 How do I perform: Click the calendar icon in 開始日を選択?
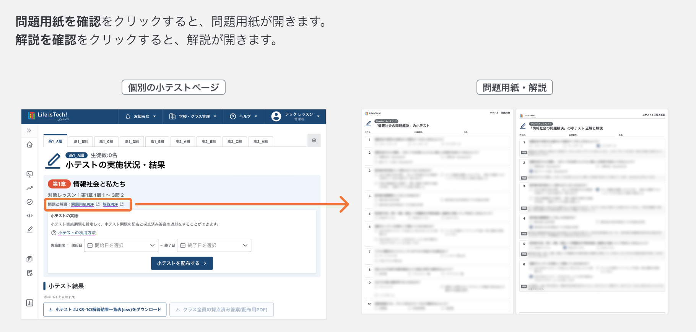[90, 246]
